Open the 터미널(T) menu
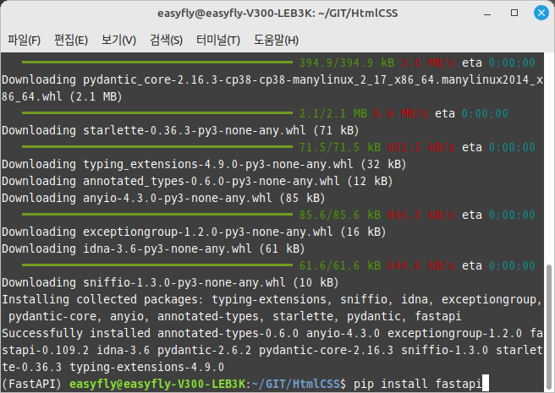555x393 pixels. (x=218, y=40)
